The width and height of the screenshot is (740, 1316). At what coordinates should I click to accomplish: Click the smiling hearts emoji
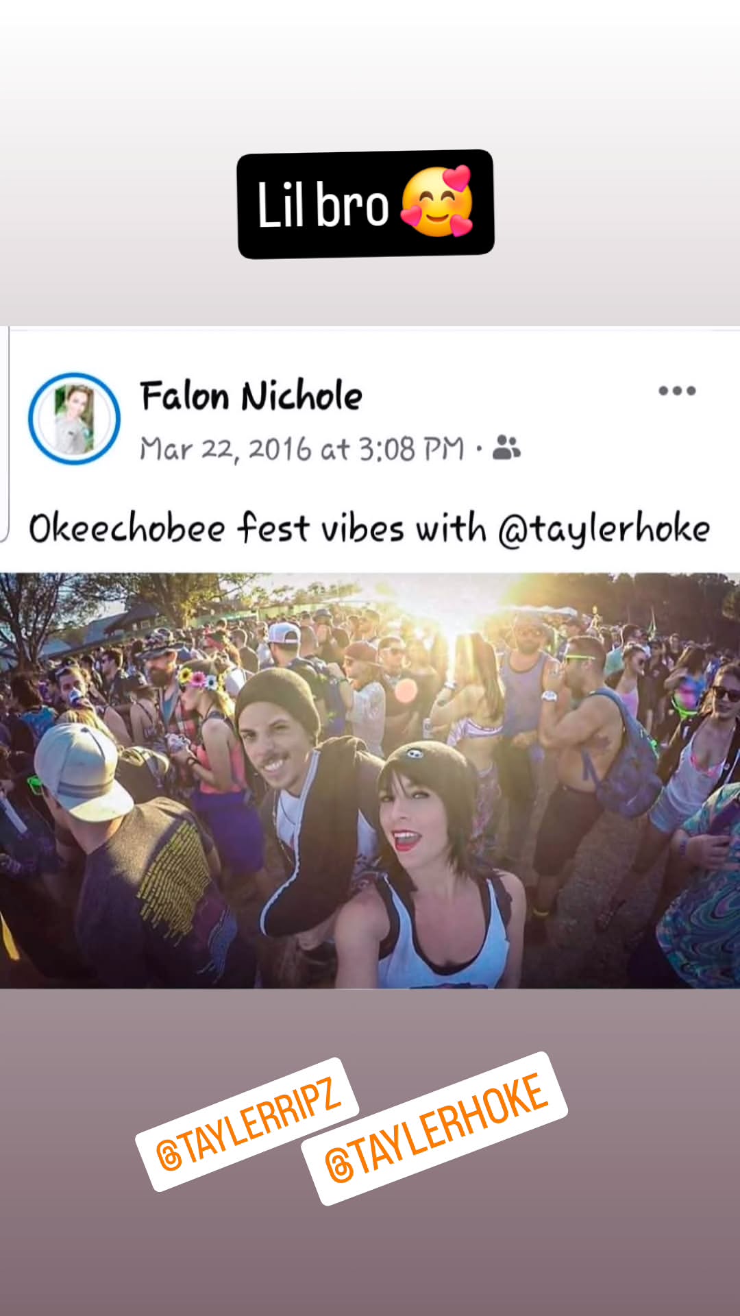pos(437,202)
